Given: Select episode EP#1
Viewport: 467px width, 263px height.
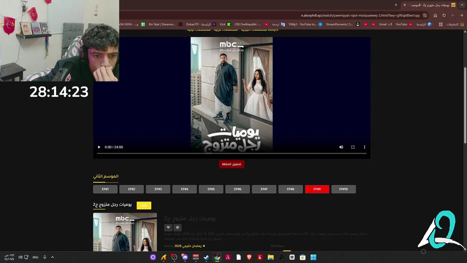Looking at the screenshot, I should (105, 189).
